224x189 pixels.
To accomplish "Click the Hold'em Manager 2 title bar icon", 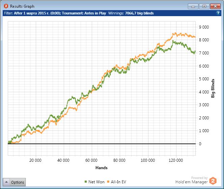I will [6, 6].
